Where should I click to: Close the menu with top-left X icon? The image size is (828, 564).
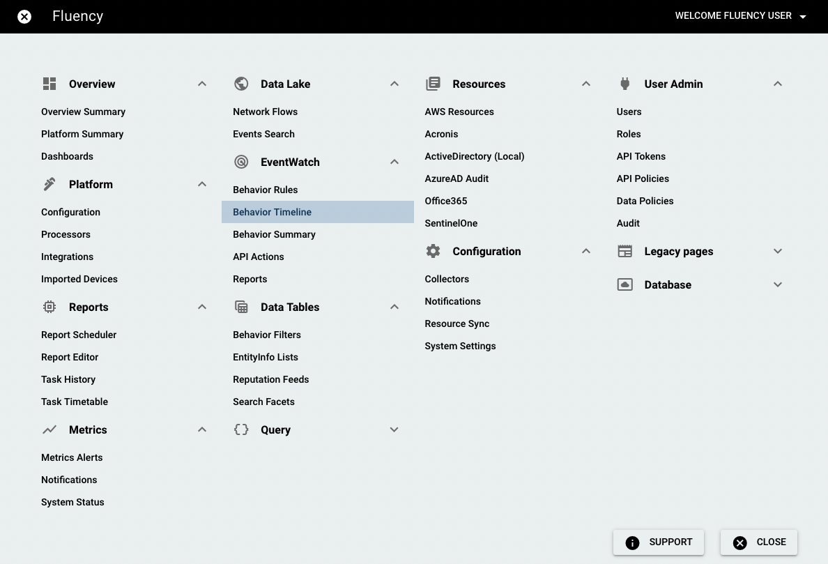coord(24,16)
